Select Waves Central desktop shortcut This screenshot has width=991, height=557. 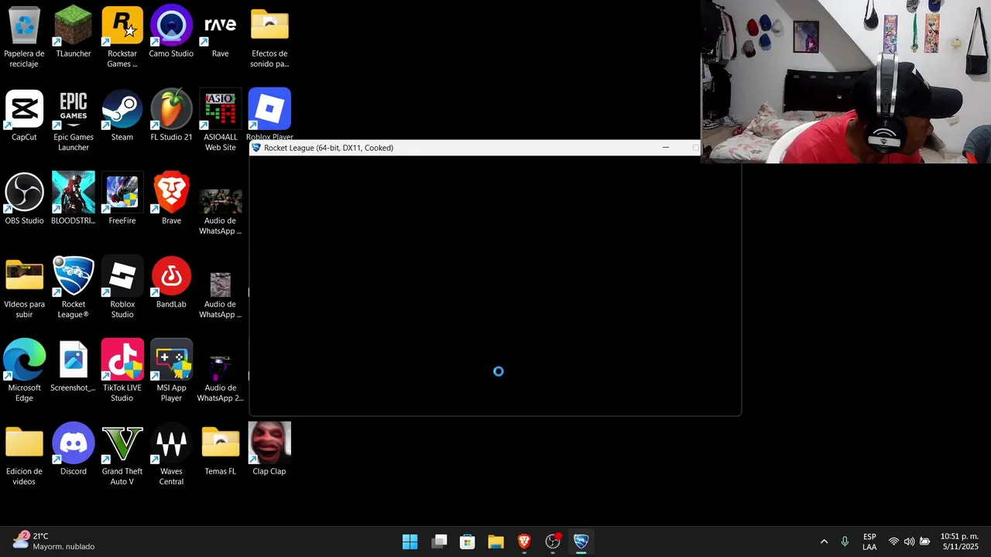171,454
